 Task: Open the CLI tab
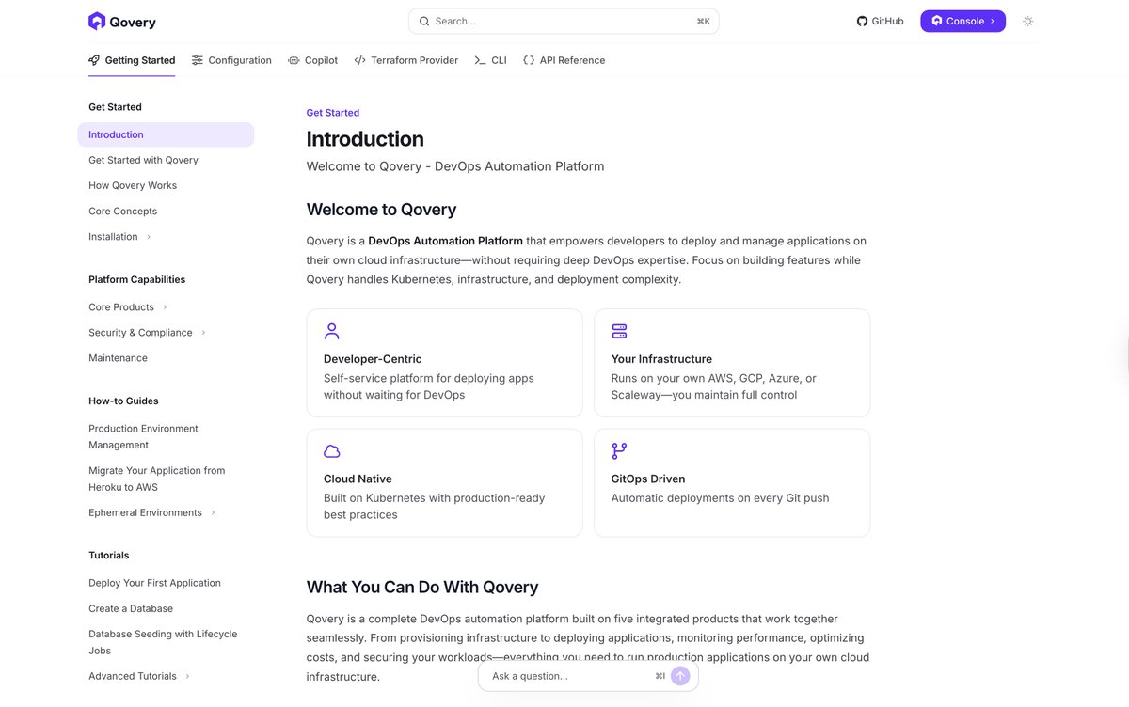(490, 60)
